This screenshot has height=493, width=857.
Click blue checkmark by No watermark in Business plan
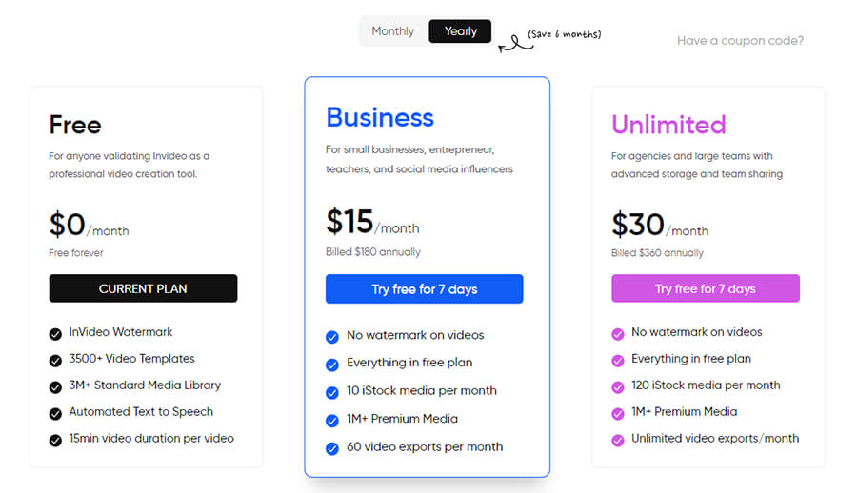332,337
